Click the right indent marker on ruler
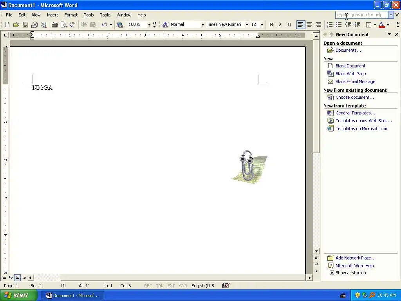 point(258,36)
